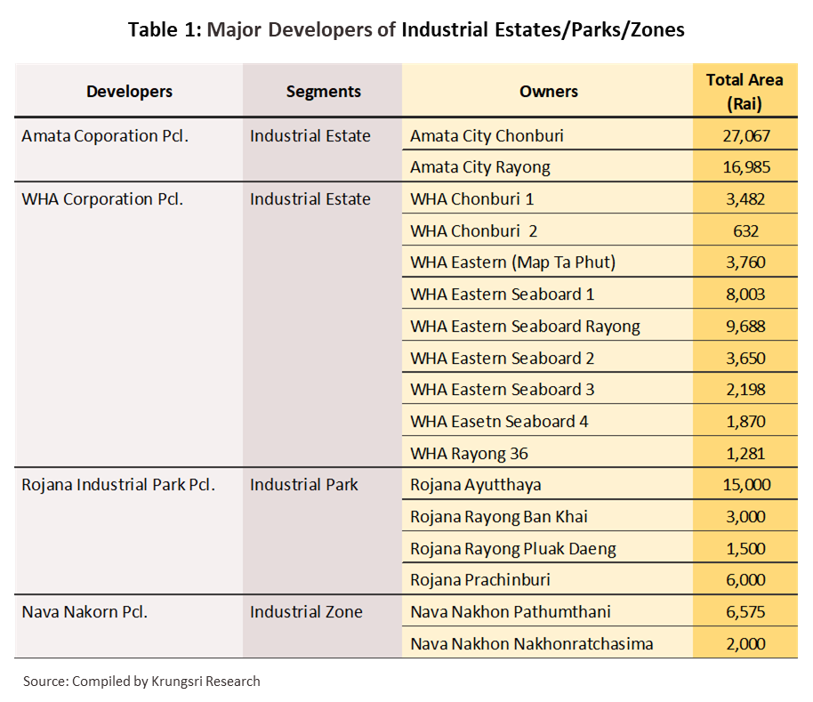Select the area value 3,000

(x=745, y=517)
